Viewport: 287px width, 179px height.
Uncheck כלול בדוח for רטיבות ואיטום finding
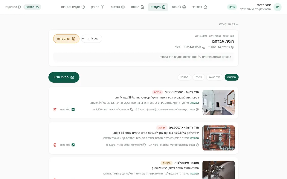[73, 109]
